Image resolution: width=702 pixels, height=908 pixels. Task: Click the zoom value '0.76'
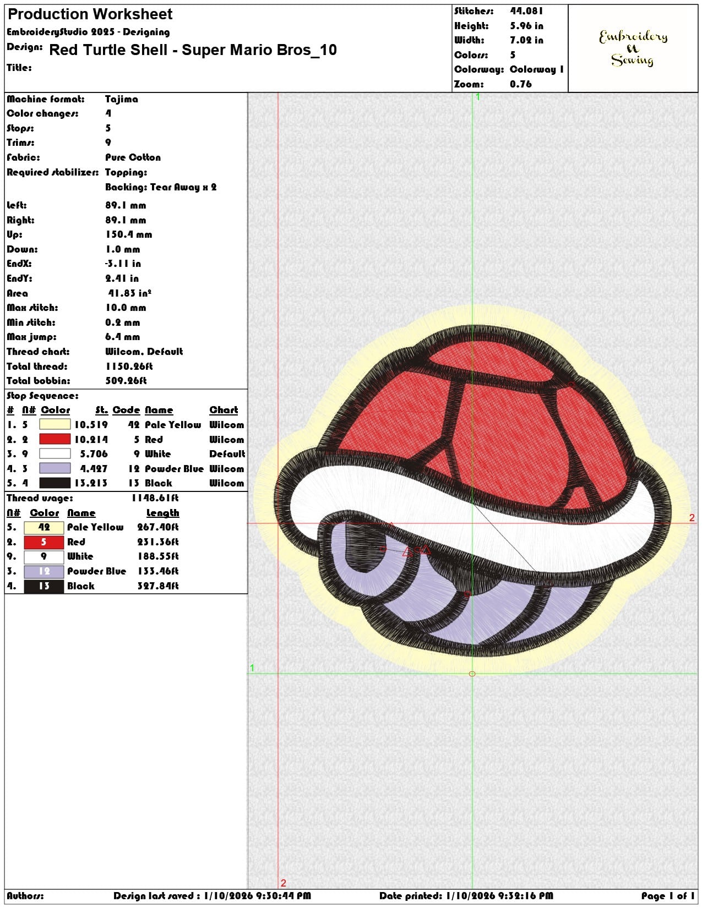click(x=521, y=84)
